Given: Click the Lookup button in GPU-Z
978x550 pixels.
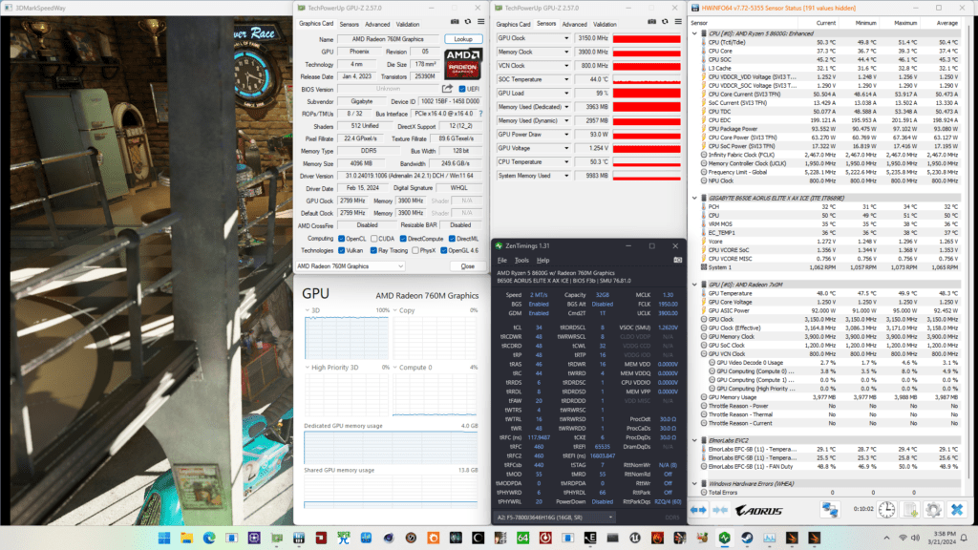Looking at the screenshot, I should click(463, 38).
